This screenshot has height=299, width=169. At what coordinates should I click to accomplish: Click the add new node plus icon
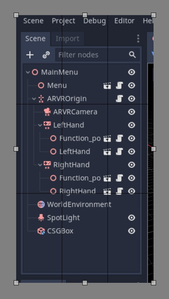(30, 55)
